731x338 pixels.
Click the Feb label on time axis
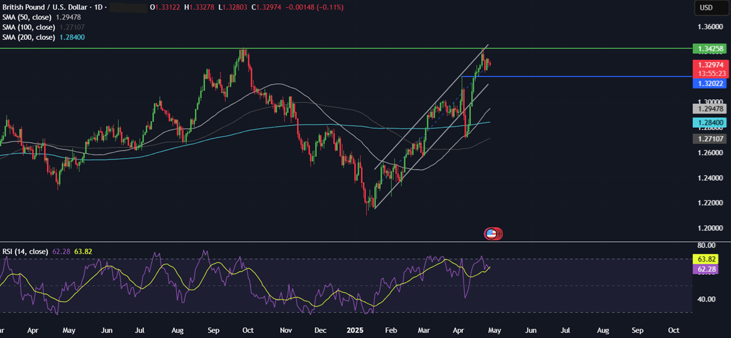click(x=391, y=330)
